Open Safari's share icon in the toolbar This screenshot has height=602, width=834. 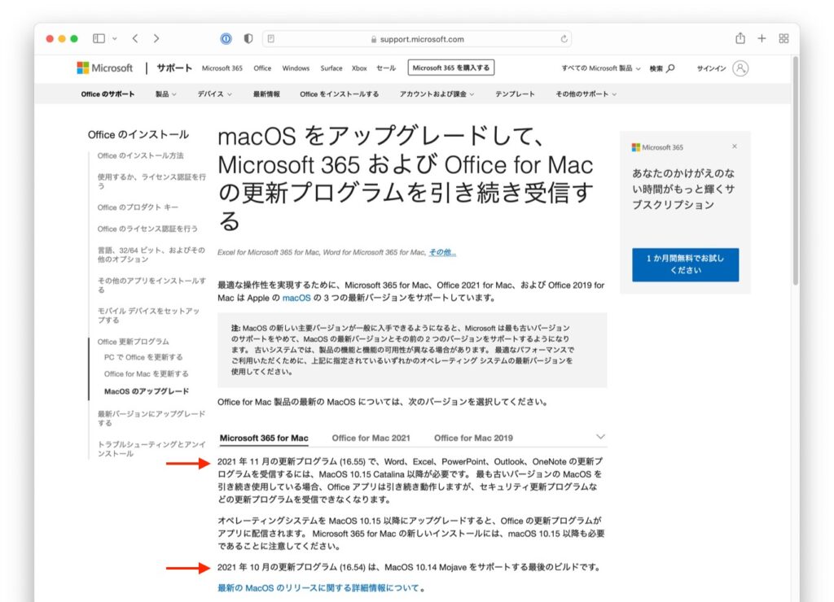click(x=740, y=38)
